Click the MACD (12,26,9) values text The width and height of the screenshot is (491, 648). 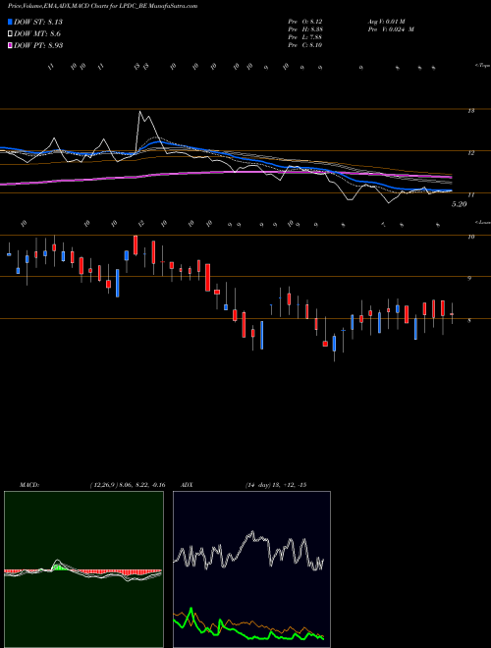[x=128, y=485]
